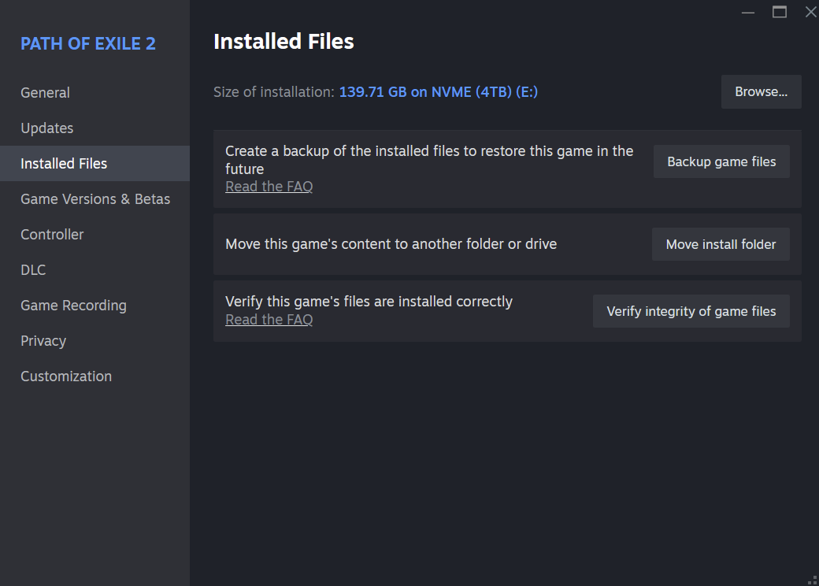This screenshot has width=819, height=586.
Task: Click the 139.71 GB installation size link
Action: pos(438,92)
